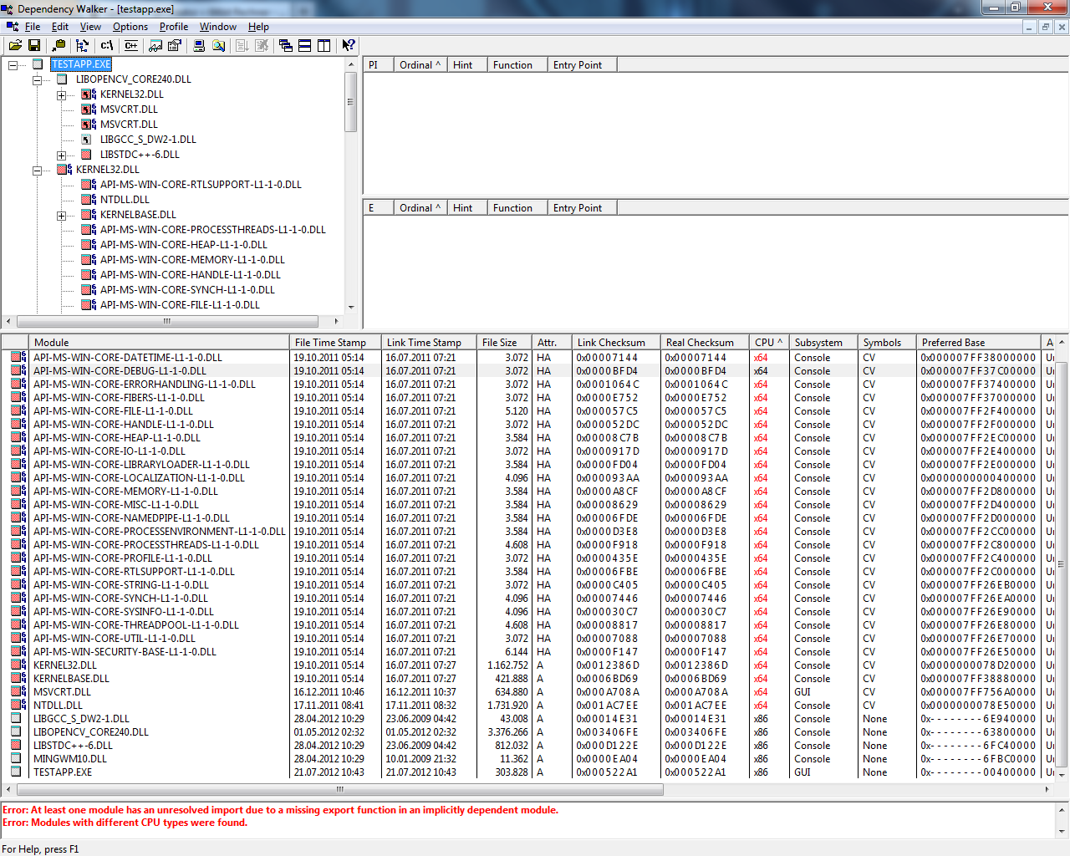Screen dimensions: 1070x856
Task: Click the module tree scroll down arrow
Action: 351,307
